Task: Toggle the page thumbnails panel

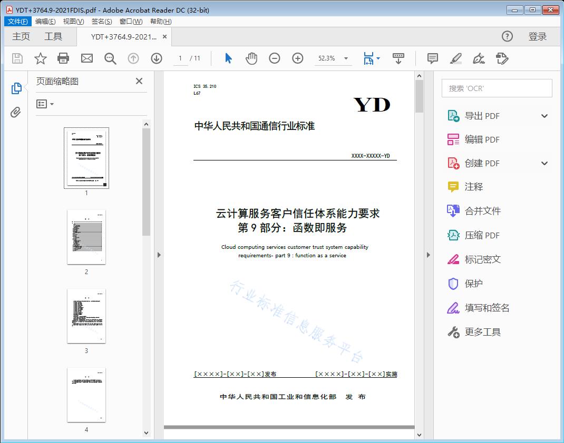Action: (16, 88)
